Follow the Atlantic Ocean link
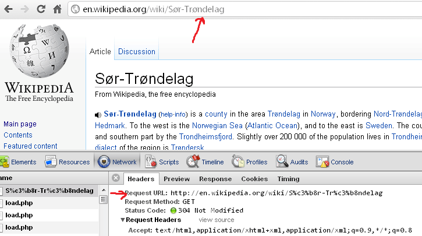 (x=272, y=125)
